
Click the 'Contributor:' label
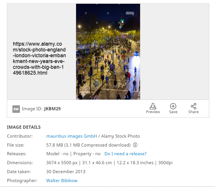click(20, 136)
